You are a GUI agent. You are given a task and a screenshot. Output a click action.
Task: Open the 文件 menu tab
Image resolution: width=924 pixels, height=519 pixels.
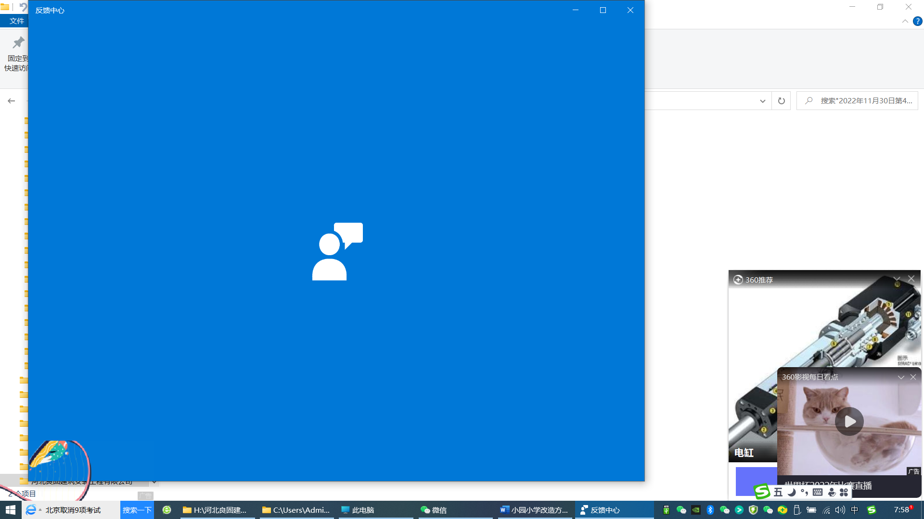point(16,21)
